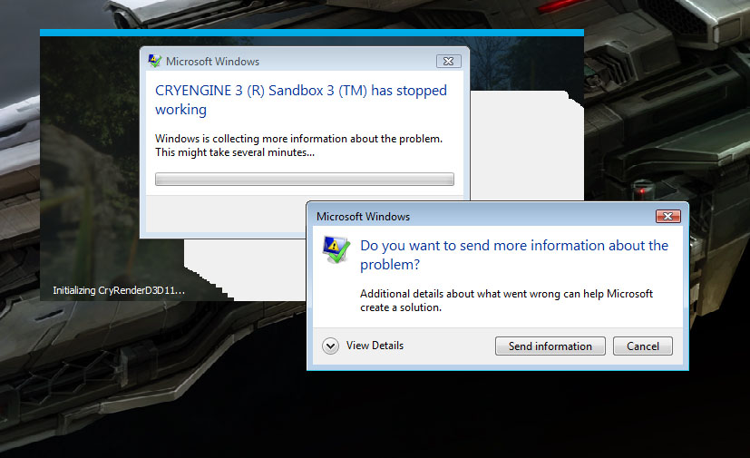Image resolution: width=750 pixels, height=458 pixels.
Task: Click the information collecting progress bar
Action: 305,179
